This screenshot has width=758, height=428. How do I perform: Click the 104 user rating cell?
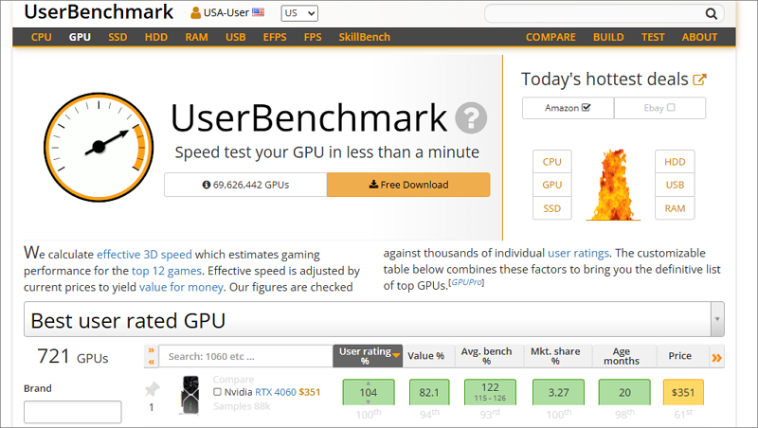click(369, 392)
